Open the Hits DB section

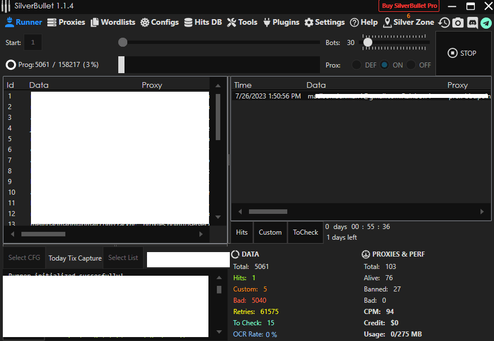click(x=203, y=23)
